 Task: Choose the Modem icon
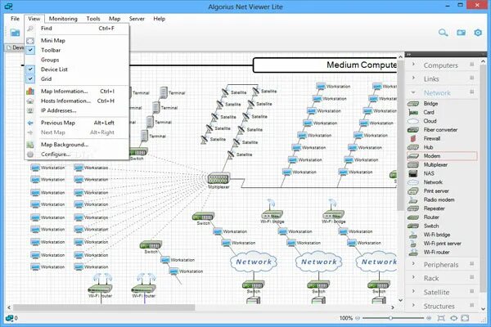coord(413,156)
